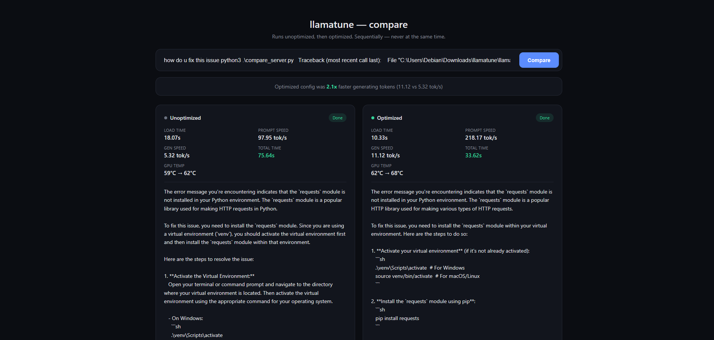The image size is (714, 340).
Task: Select the prompt speed "218.17 tok/s"
Action: 481,138
